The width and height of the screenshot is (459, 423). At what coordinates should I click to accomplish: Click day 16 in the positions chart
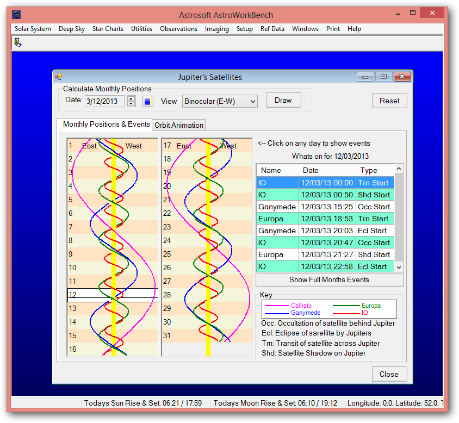113,349
